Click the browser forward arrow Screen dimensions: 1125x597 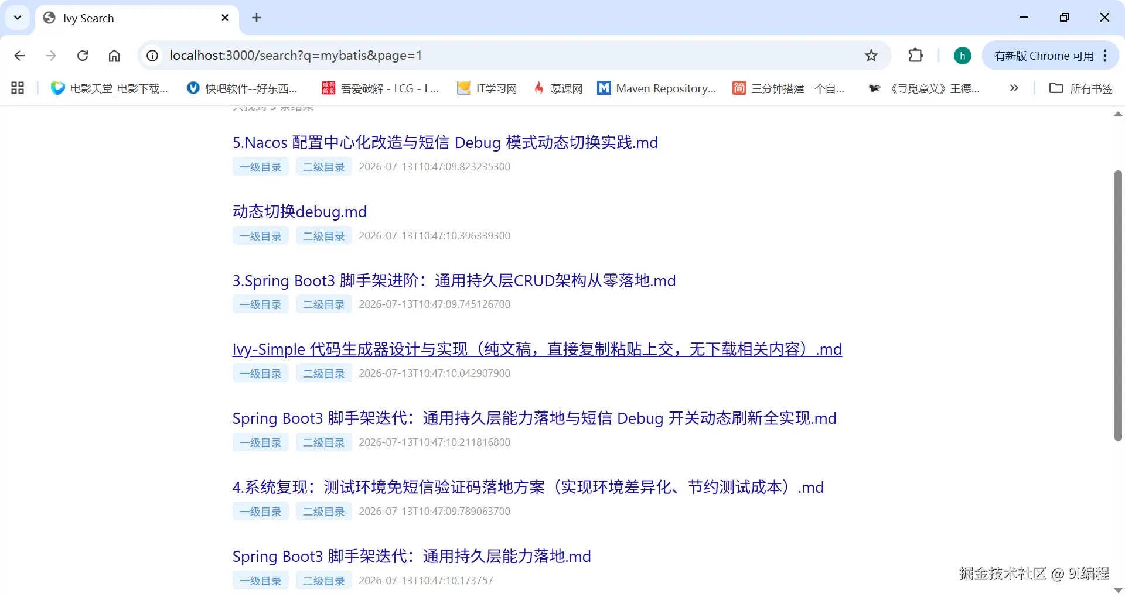pos(51,56)
